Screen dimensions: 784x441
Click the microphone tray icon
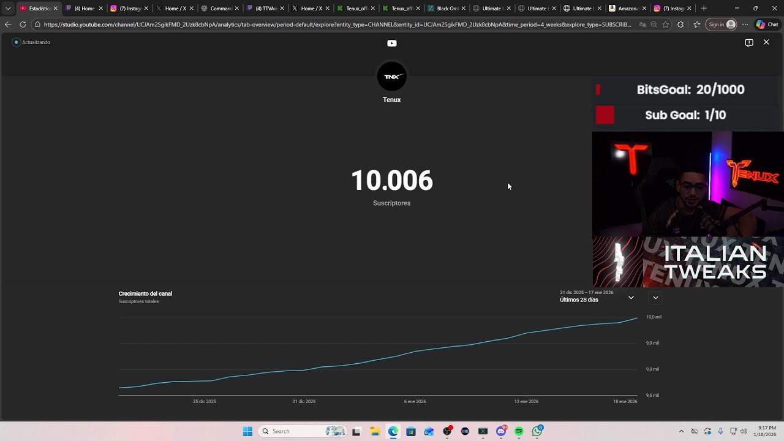coord(721,431)
